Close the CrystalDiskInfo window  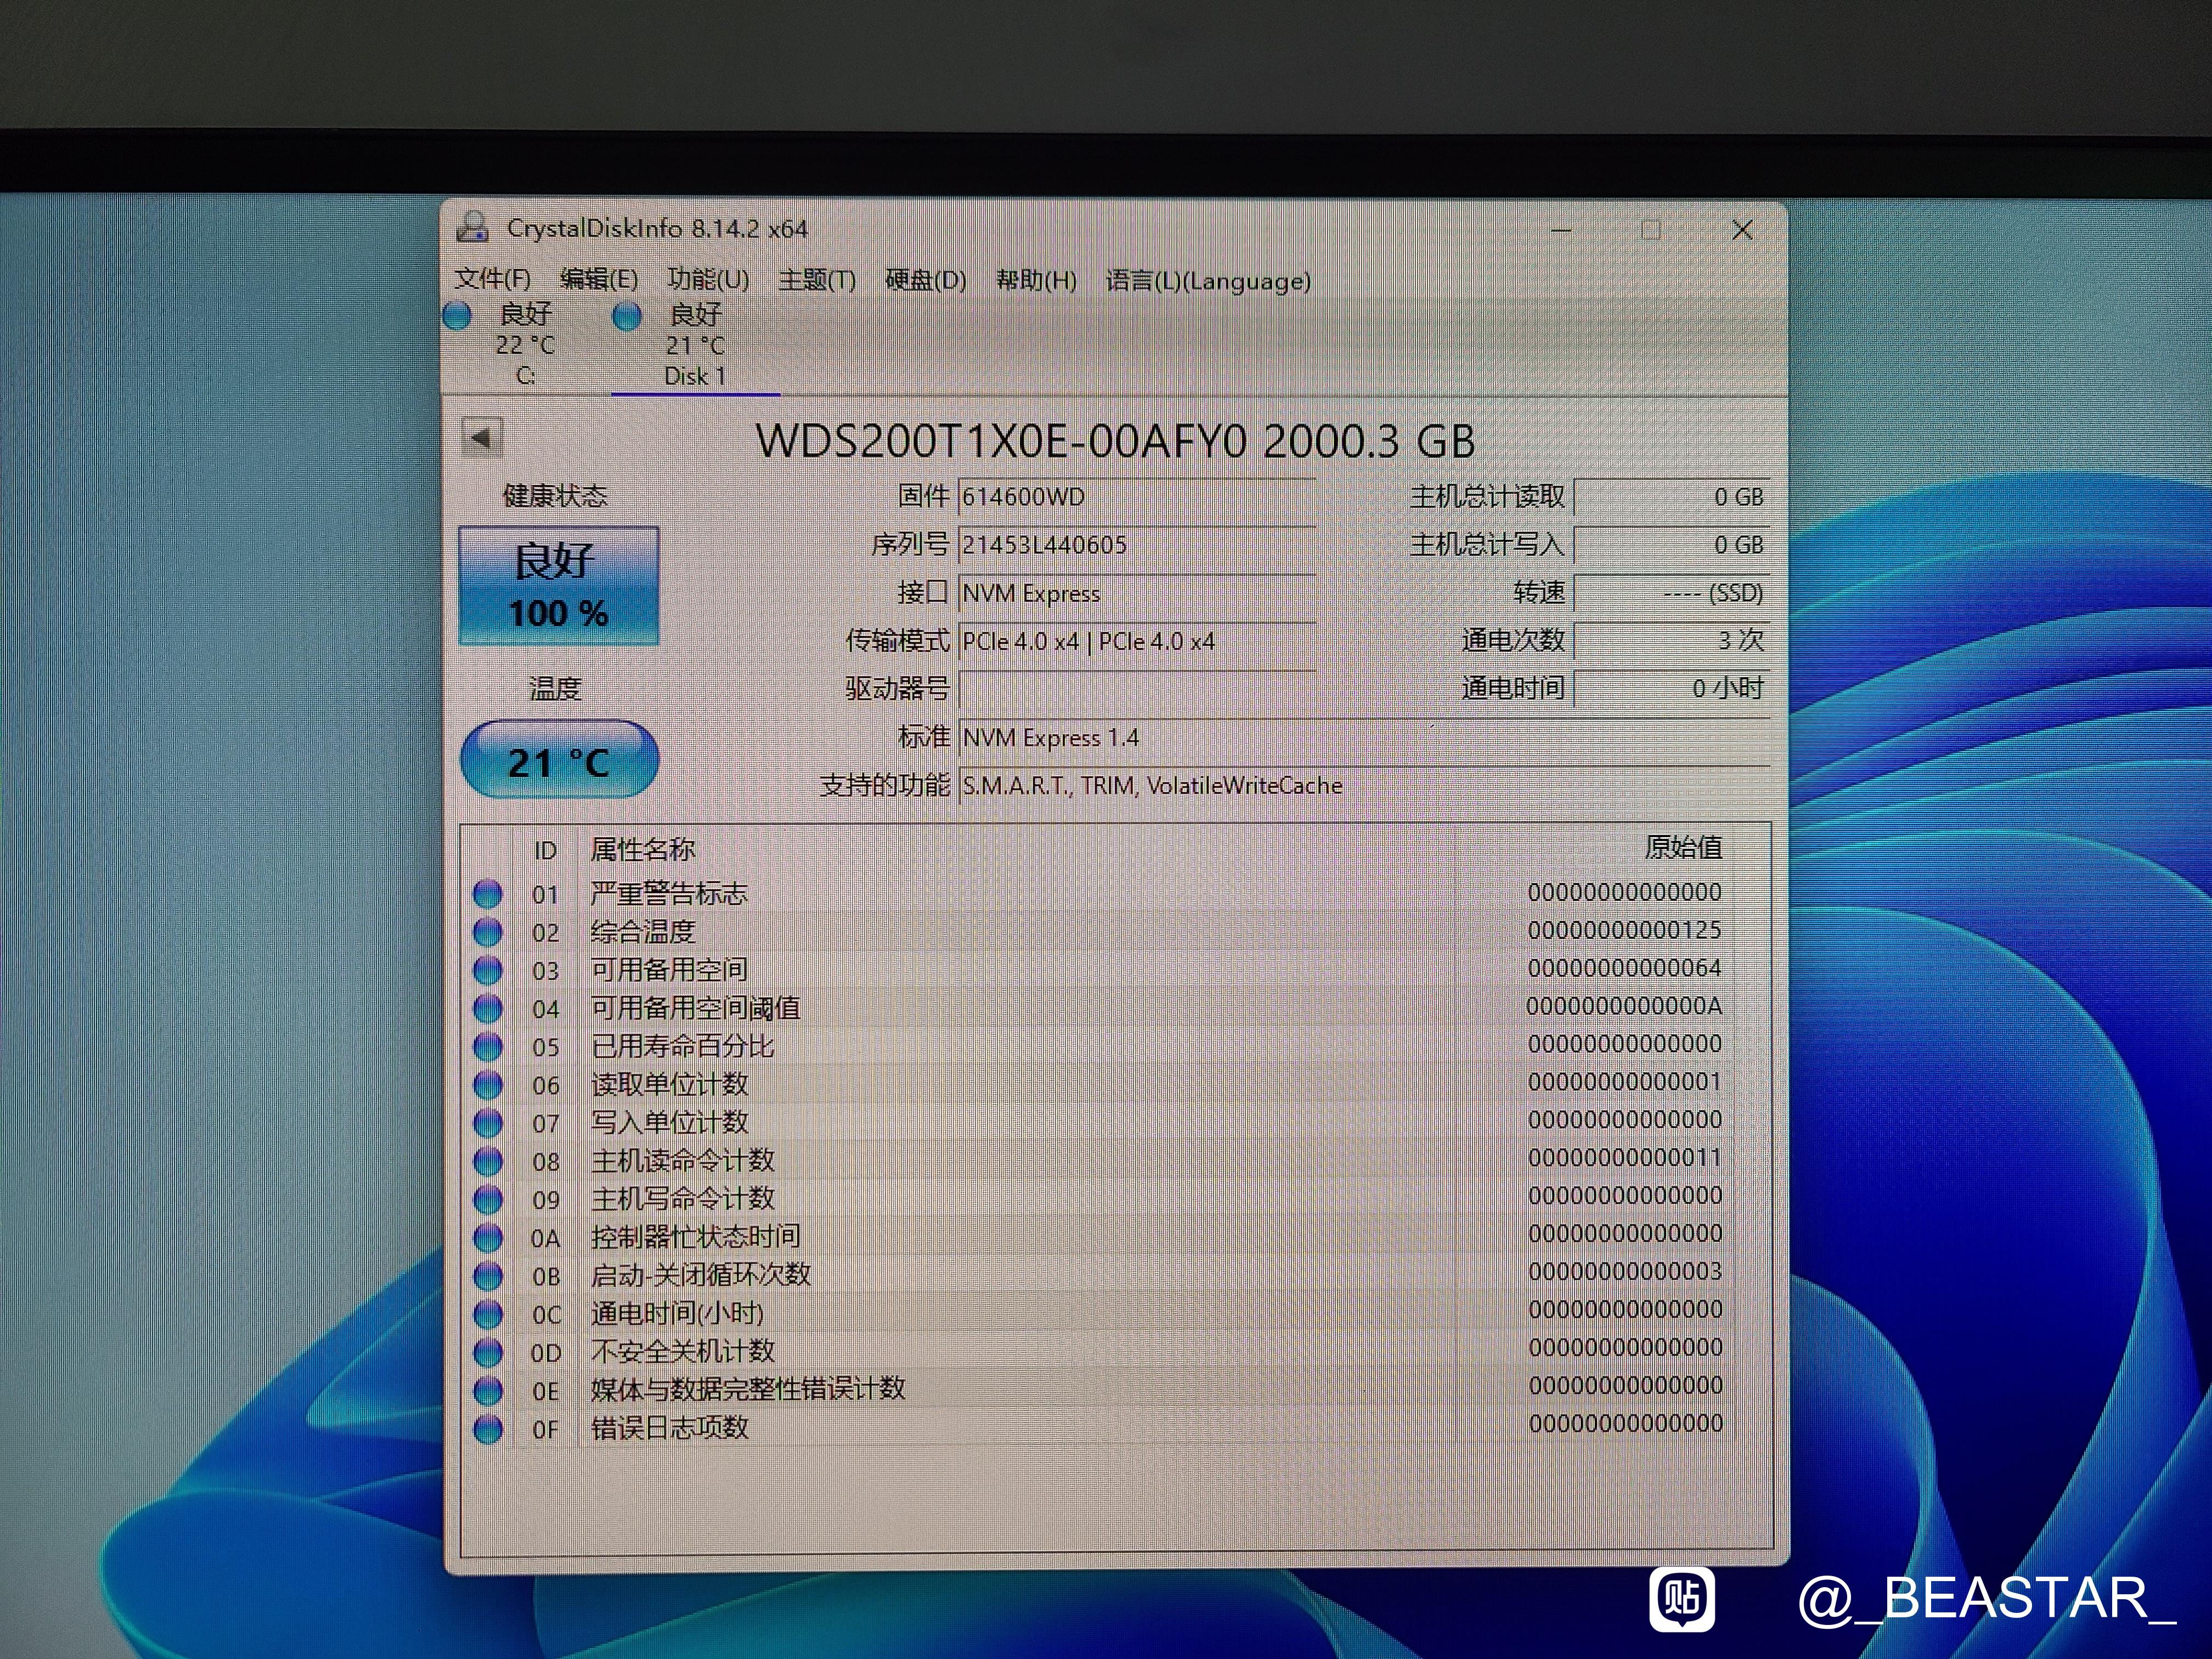pyautogui.click(x=1742, y=230)
